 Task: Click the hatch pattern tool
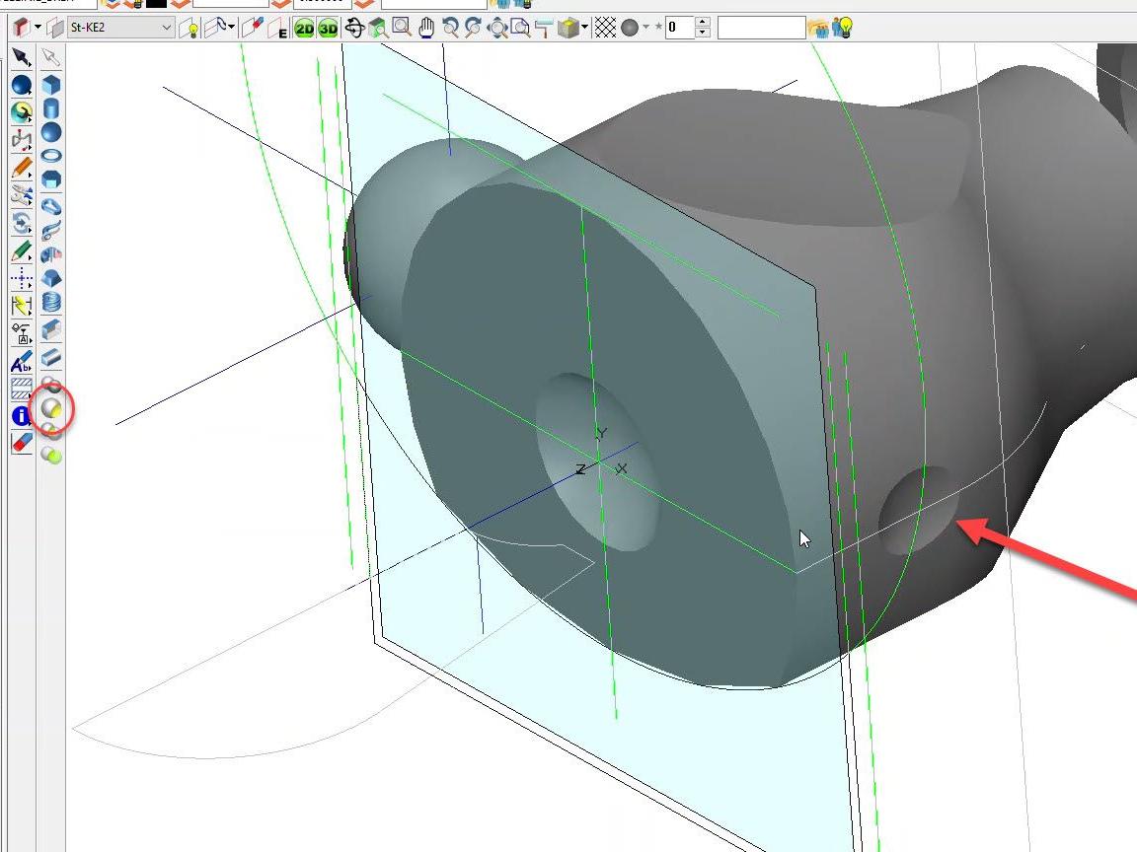[x=21, y=390]
